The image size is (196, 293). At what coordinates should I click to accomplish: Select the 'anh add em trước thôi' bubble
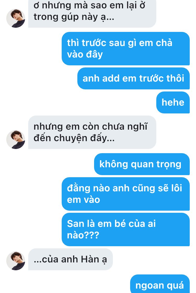[133, 78]
